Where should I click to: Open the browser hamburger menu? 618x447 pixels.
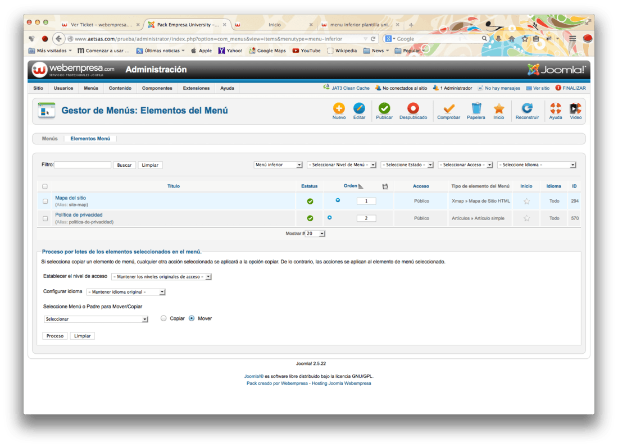click(572, 39)
